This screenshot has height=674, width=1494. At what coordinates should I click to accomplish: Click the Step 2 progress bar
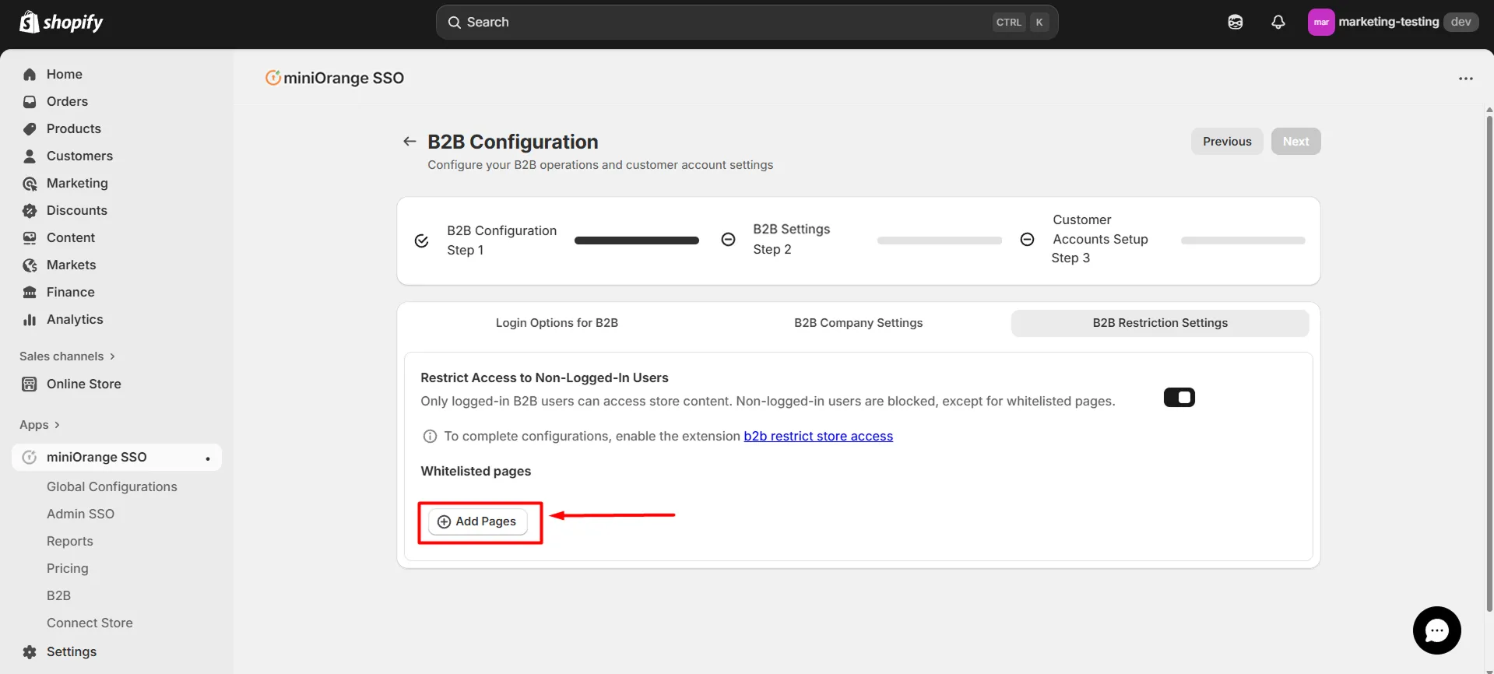[x=940, y=240]
